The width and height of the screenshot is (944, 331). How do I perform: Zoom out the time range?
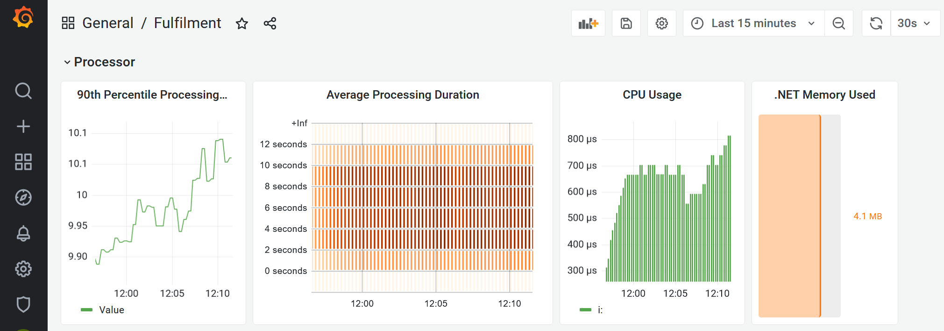click(x=839, y=23)
